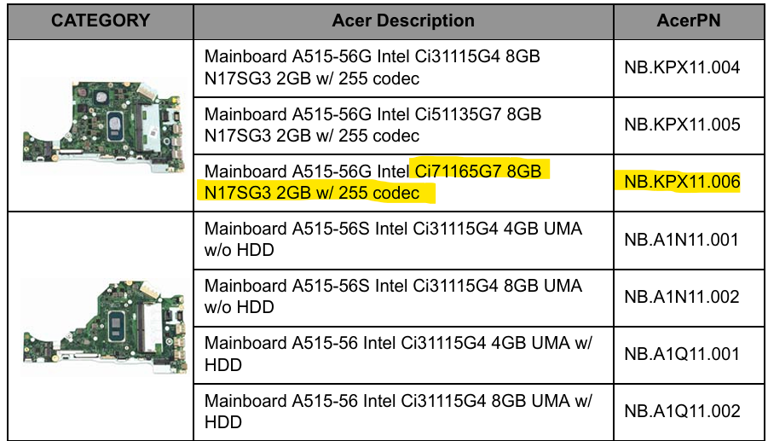Select part number NB.A1N11.001

click(x=682, y=240)
